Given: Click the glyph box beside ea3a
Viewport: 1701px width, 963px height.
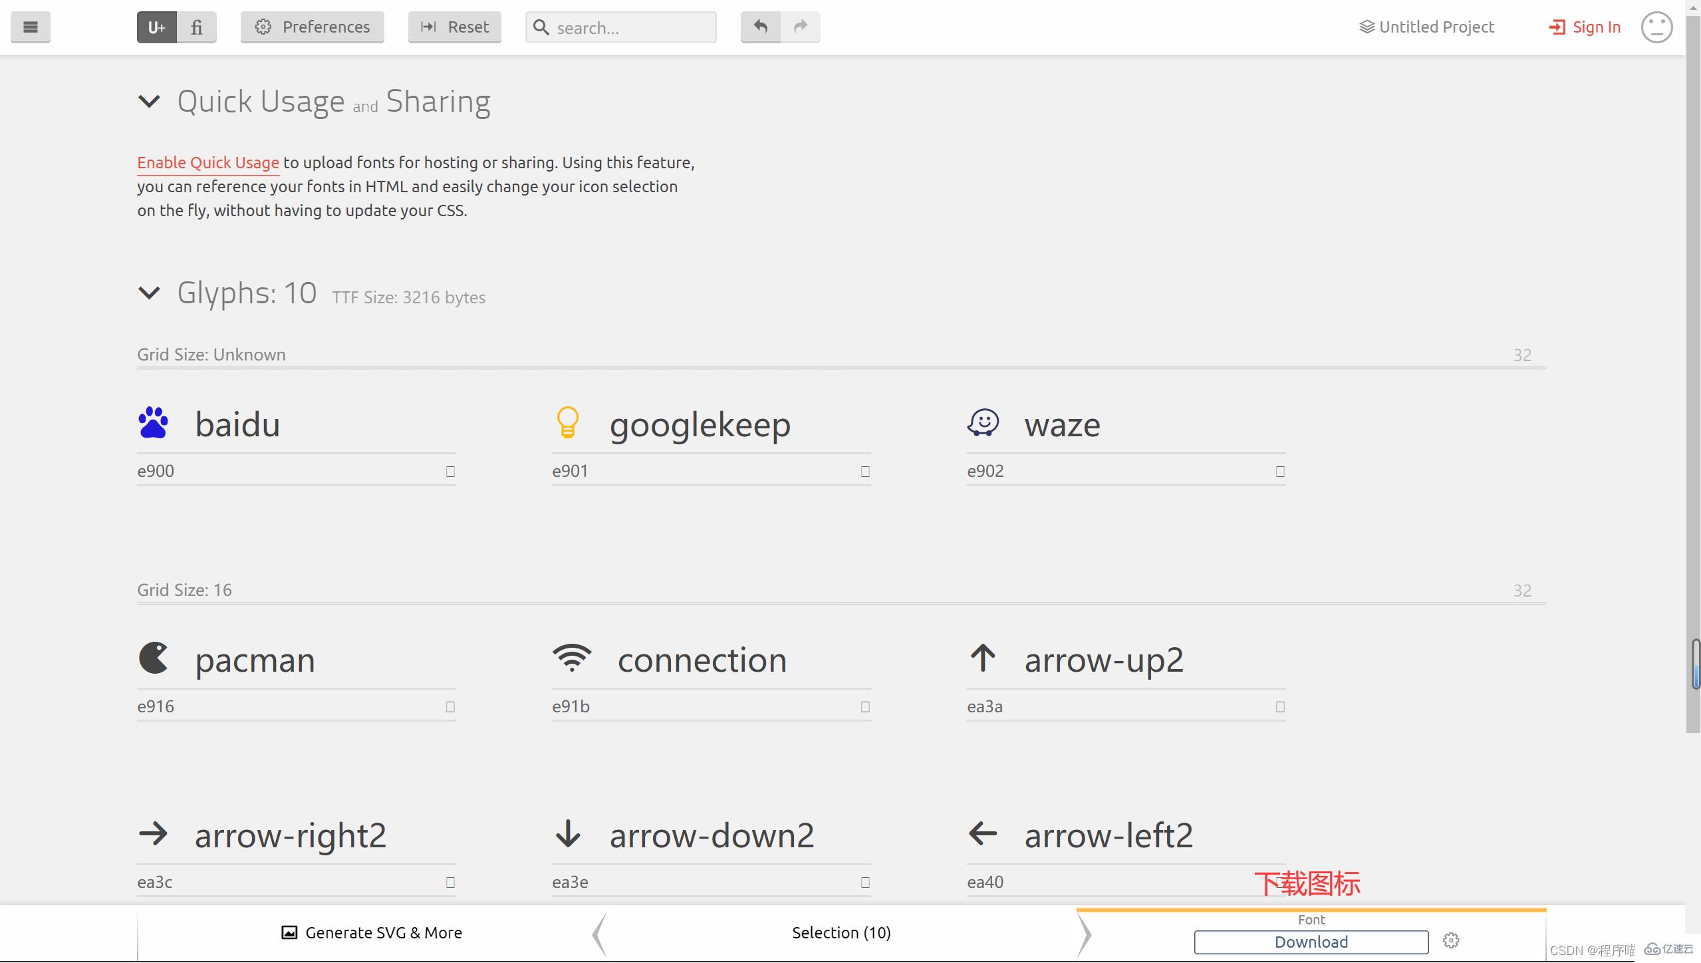Looking at the screenshot, I should (1280, 707).
